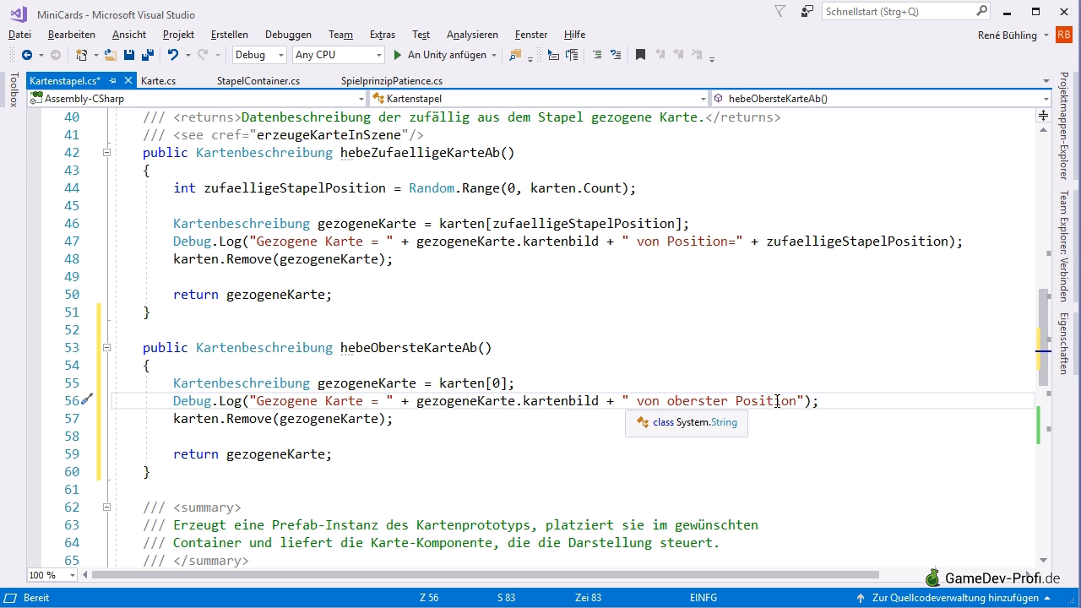Undo the last edit
Image resolution: width=1081 pixels, height=608 pixels.
click(x=173, y=55)
